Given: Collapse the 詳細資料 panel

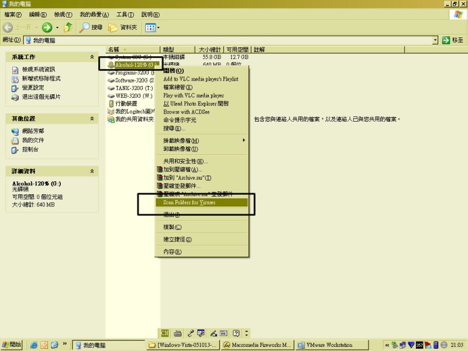Looking at the screenshot, I should point(92,171).
